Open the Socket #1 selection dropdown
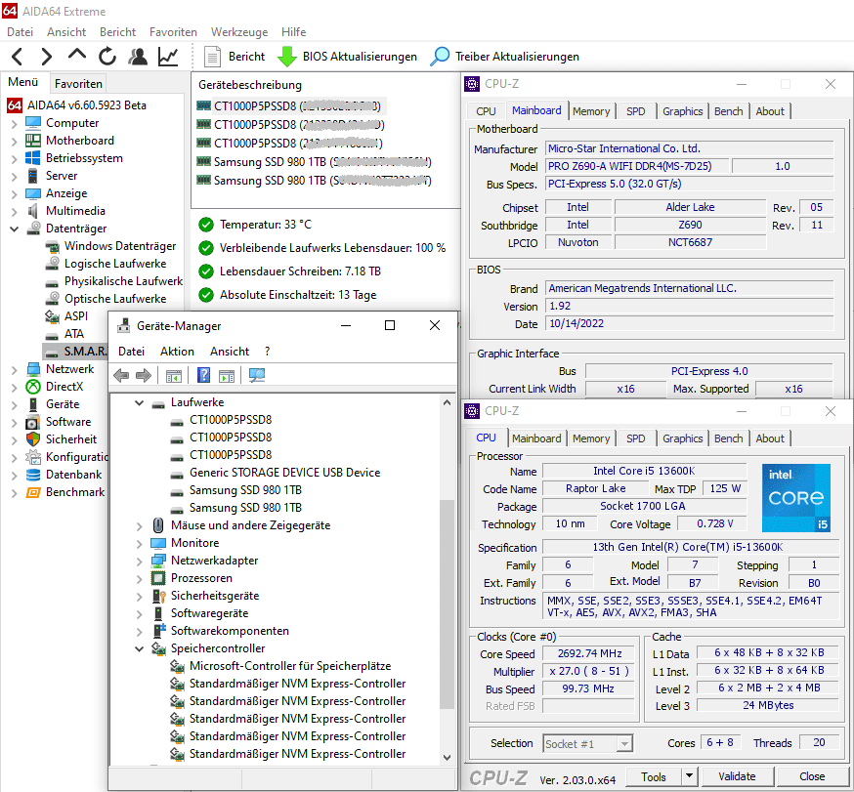This screenshot has height=792, width=854. pos(624,743)
